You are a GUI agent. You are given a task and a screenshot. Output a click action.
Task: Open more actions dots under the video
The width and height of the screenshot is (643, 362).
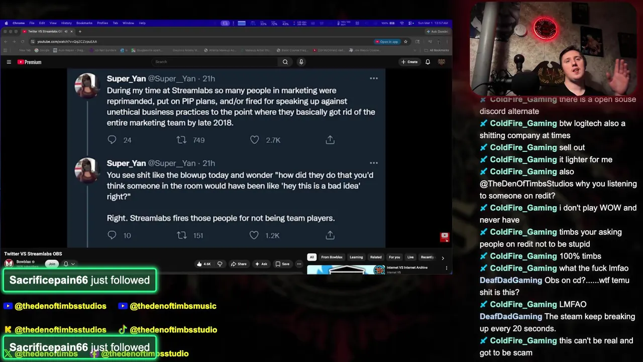299,264
